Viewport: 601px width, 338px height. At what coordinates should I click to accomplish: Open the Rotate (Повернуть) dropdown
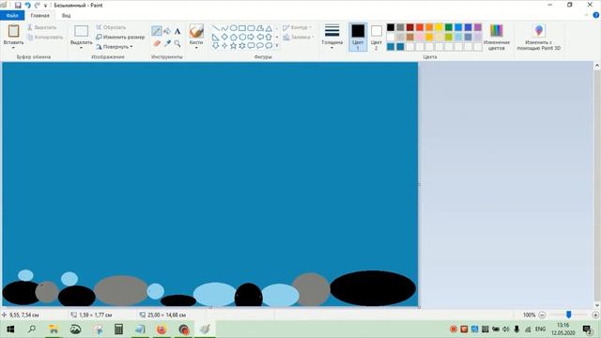click(115, 47)
